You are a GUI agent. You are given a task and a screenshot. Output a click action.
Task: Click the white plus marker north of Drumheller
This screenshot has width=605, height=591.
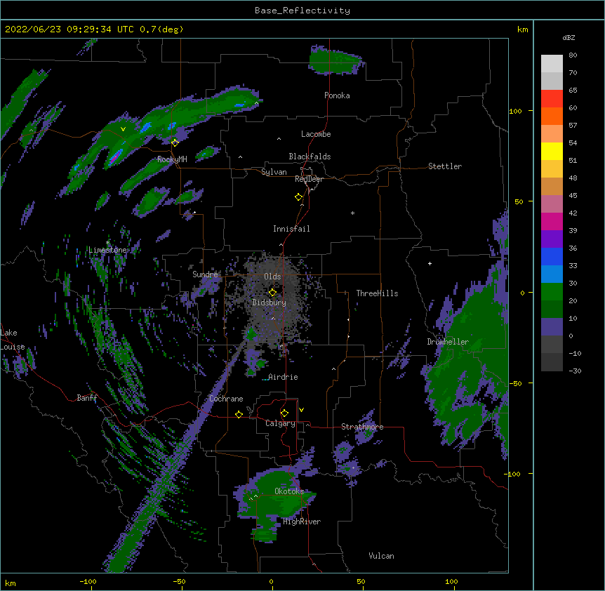coord(430,263)
